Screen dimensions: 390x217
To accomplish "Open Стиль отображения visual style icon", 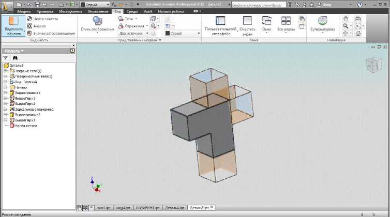I will pyautogui.click(x=97, y=21).
